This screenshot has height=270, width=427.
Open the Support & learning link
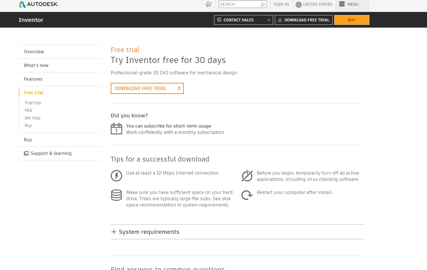tap(51, 154)
